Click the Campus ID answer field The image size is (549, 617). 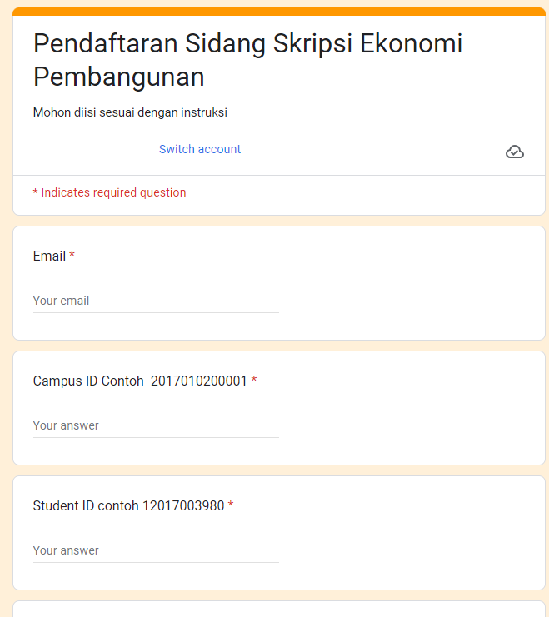pos(156,426)
